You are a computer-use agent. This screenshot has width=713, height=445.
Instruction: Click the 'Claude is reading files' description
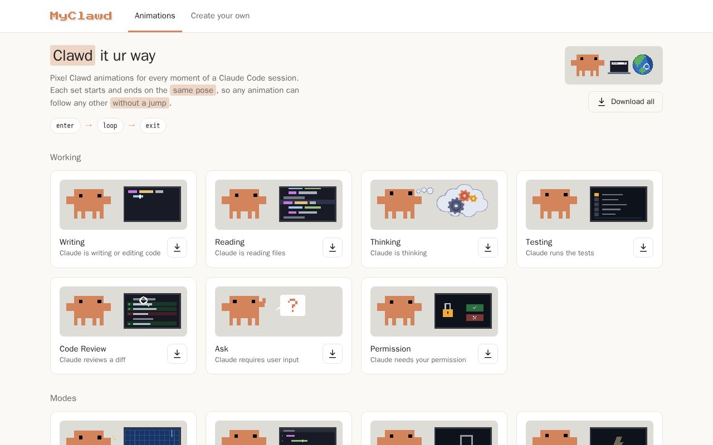(250, 253)
